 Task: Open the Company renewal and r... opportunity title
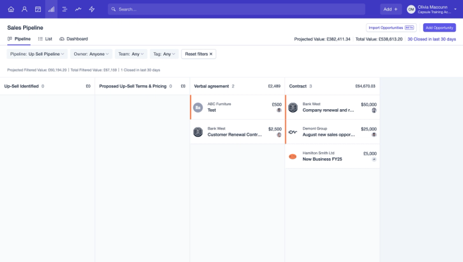click(328, 110)
